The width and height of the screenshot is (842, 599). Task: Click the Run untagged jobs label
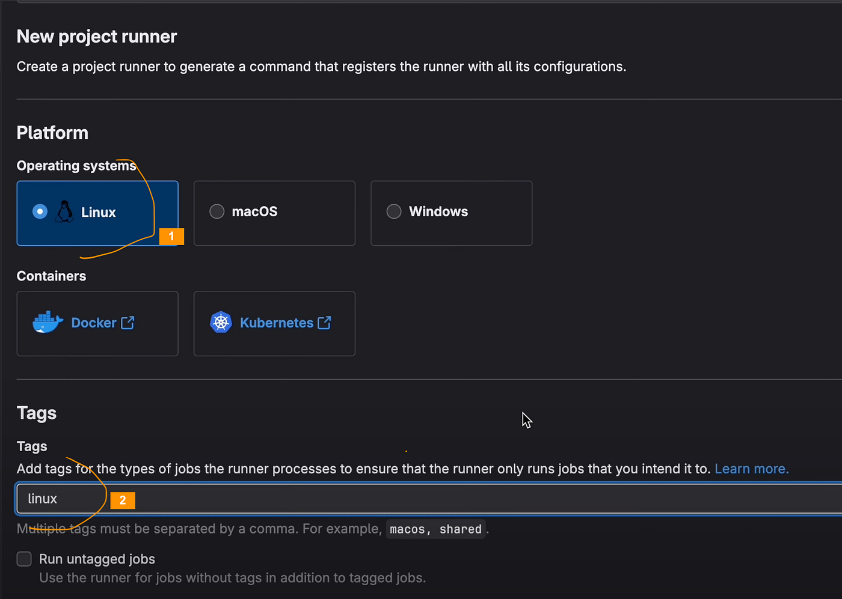[x=97, y=559]
